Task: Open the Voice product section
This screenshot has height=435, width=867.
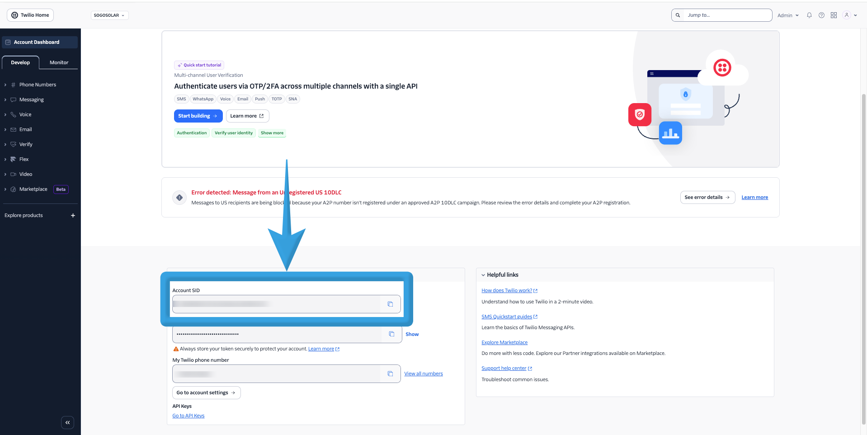Action: click(x=25, y=114)
